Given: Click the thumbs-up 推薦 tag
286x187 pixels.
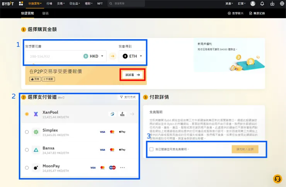Looking at the screenshot, I should pyautogui.click(x=35, y=79).
